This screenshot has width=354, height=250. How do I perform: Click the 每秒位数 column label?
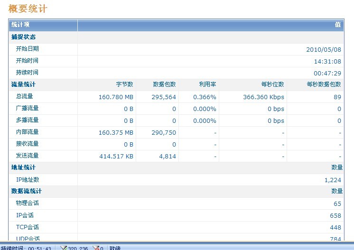(x=272, y=84)
